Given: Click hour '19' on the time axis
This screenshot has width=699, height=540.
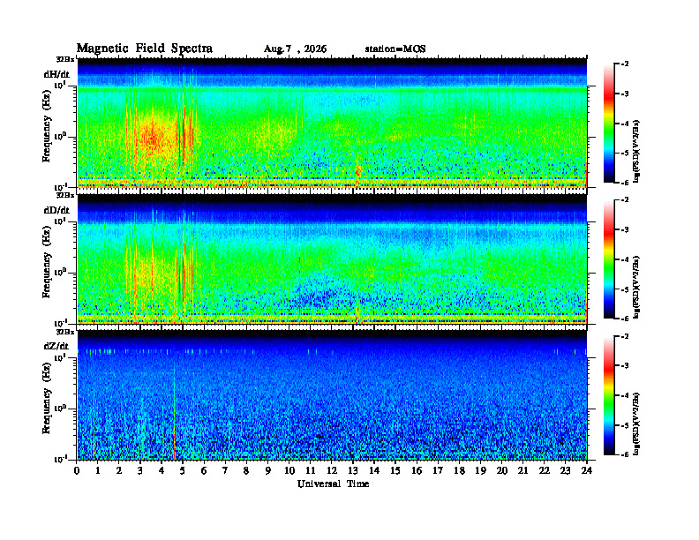Looking at the screenshot, I should tap(480, 470).
